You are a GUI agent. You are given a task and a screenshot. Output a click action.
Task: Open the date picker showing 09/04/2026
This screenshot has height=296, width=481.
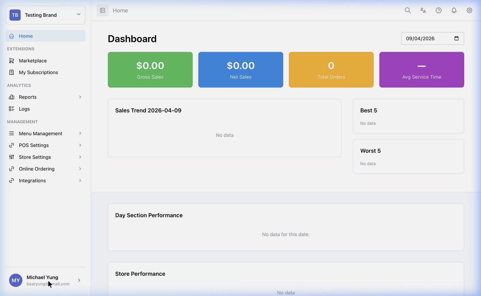point(432,38)
